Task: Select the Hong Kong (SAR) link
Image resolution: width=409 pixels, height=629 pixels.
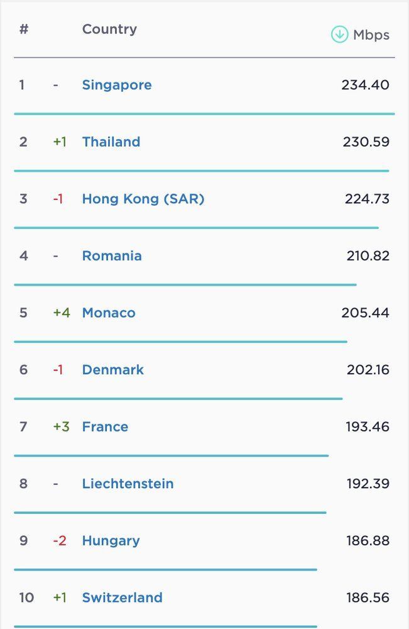Action: [x=143, y=199]
